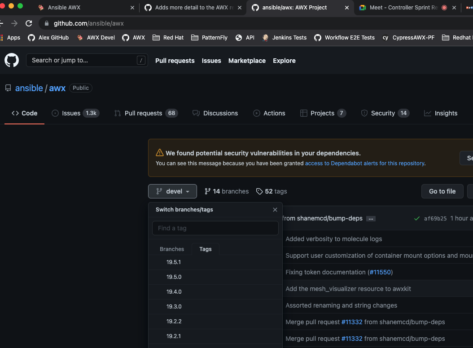473x348 pixels.
Task: Open the devel branch dropdown
Action: 172,191
